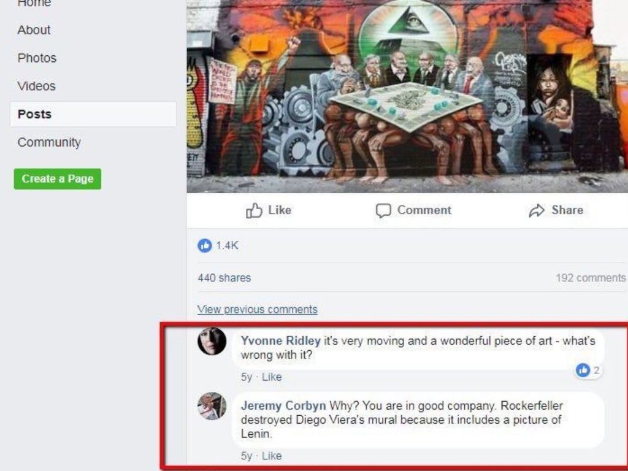
Task: View the 440 shares list
Action: click(224, 278)
